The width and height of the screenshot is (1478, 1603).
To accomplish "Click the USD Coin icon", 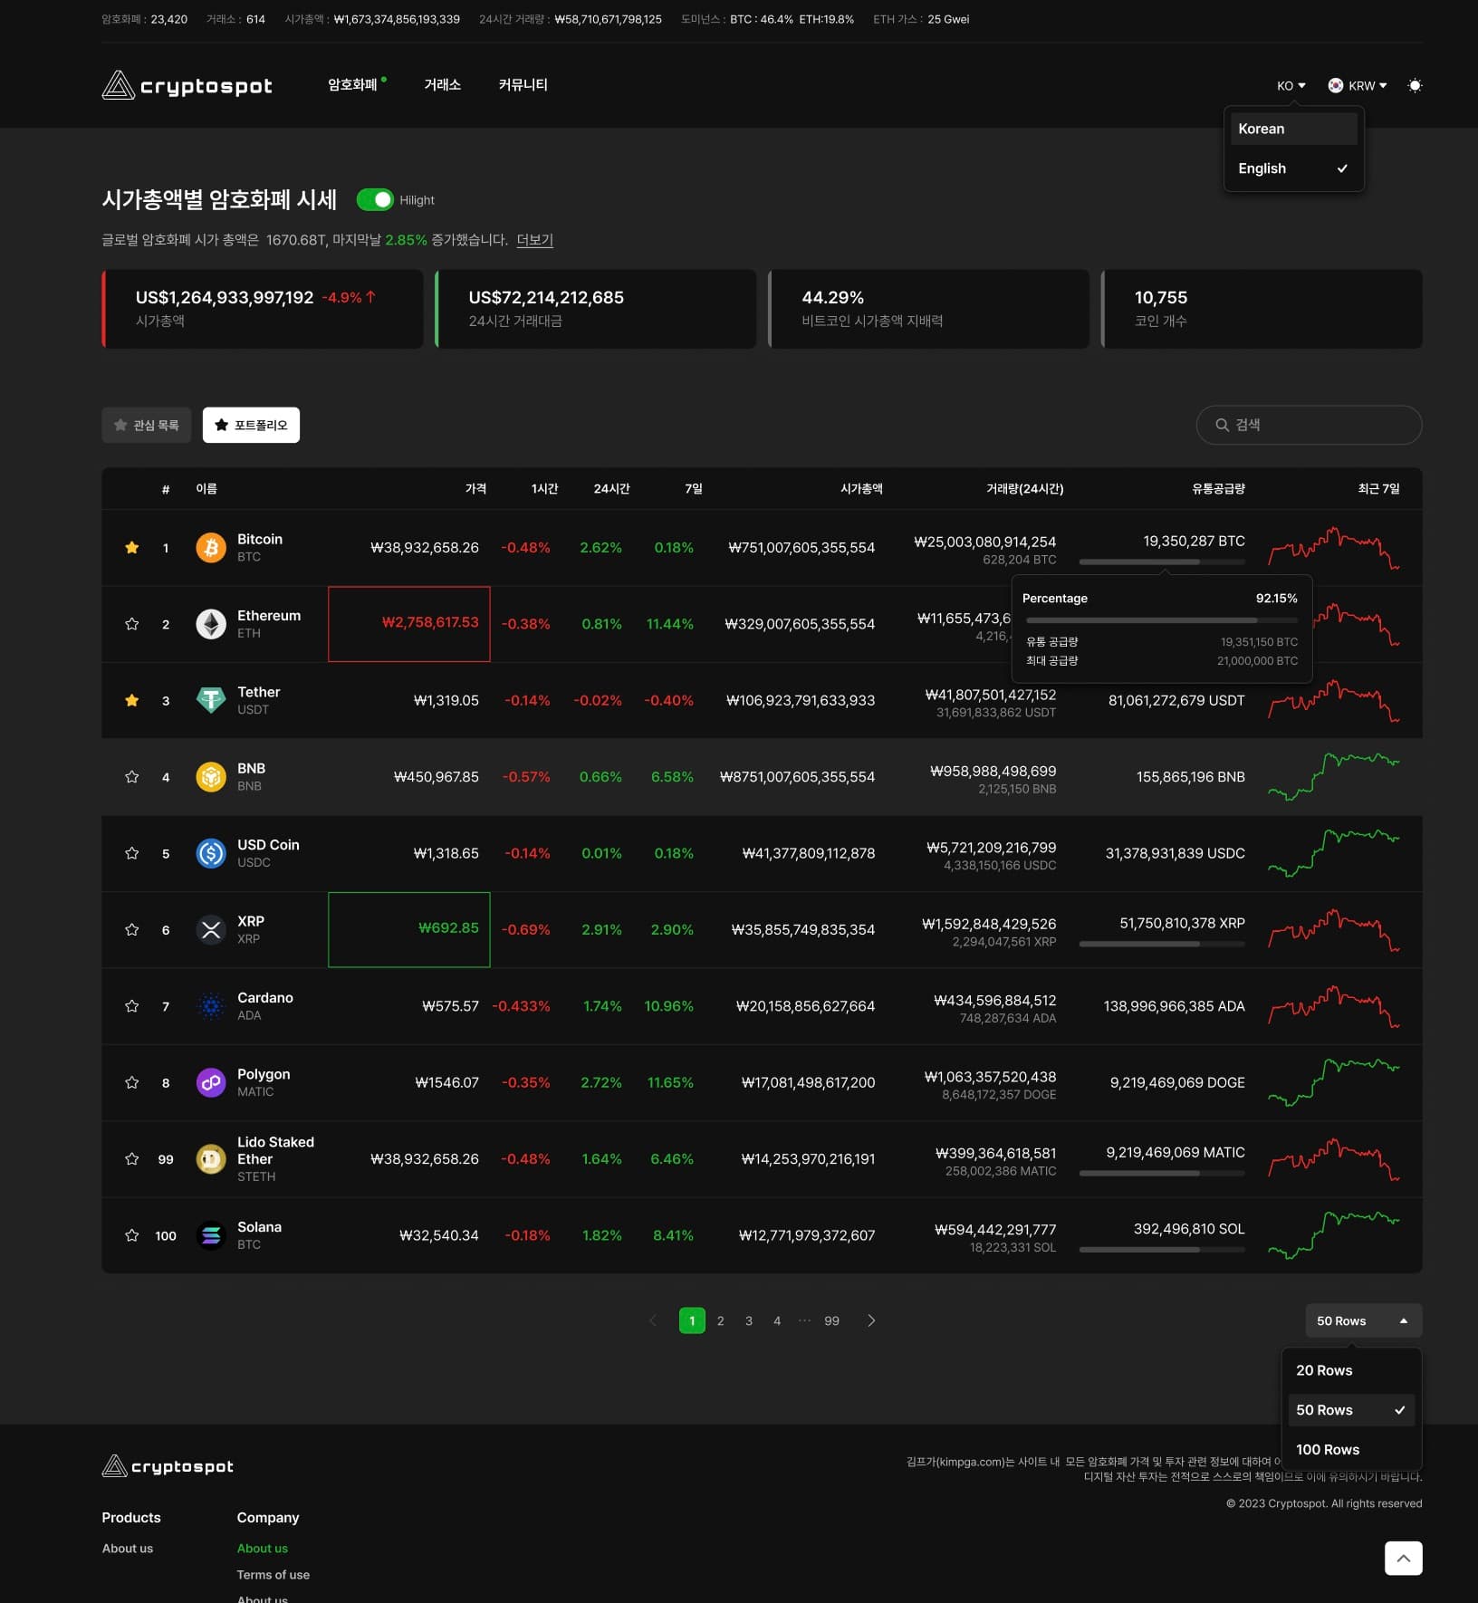I will click(x=211, y=853).
